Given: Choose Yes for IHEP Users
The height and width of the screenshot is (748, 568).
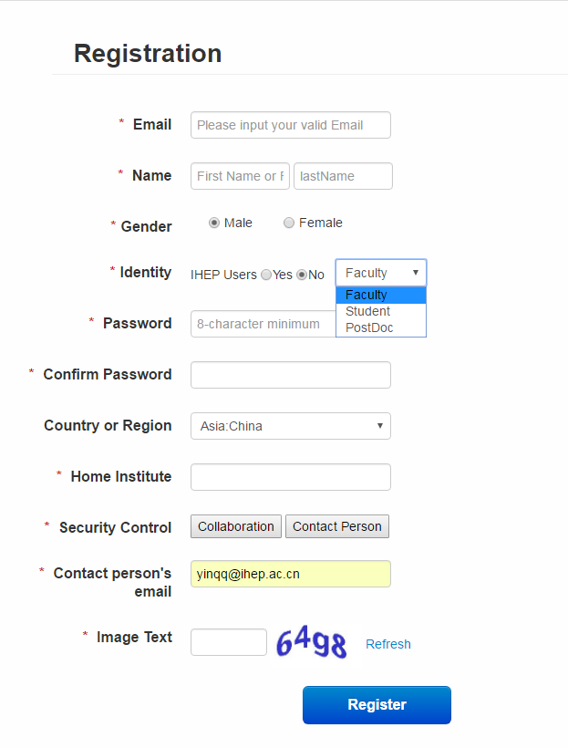Looking at the screenshot, I should click(x=266, y=275).
